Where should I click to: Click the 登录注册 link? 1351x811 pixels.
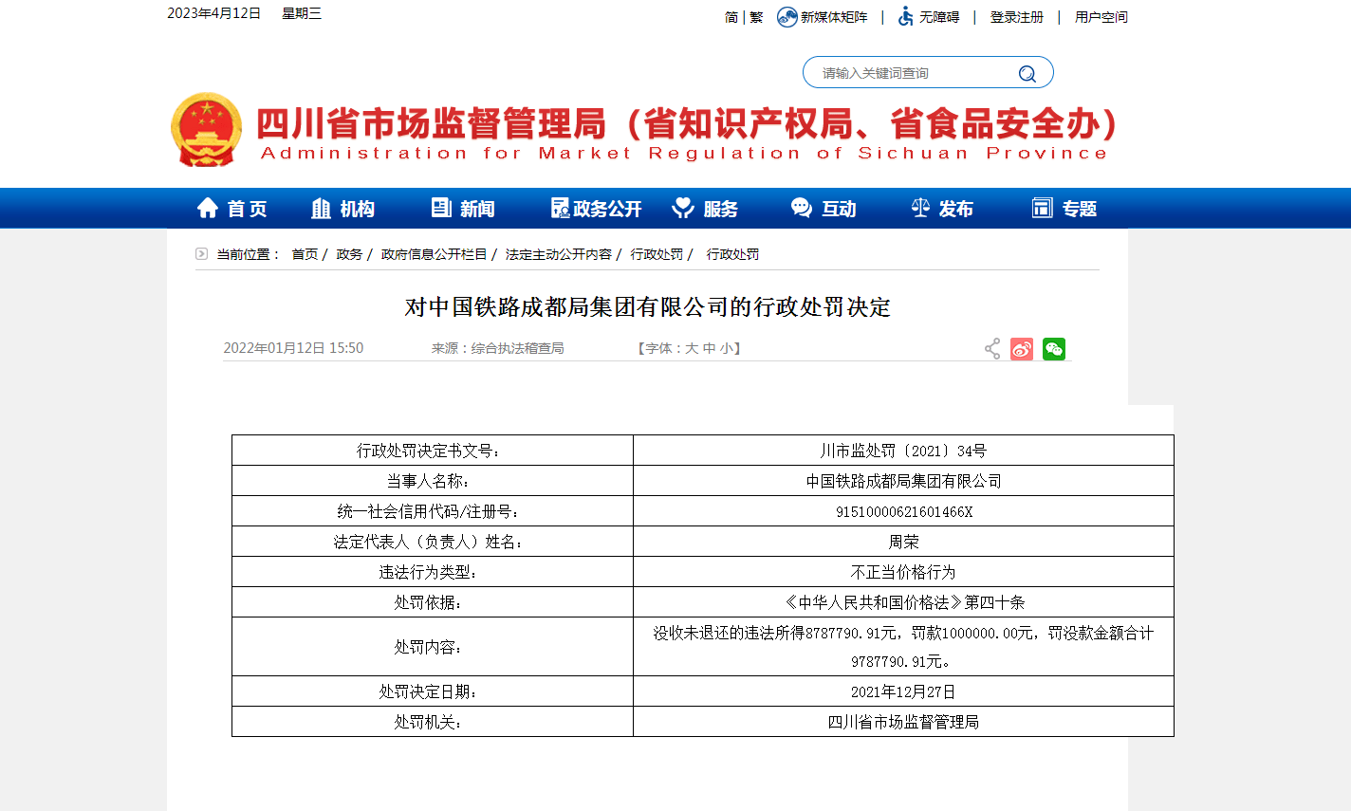tap(1017, 17)
